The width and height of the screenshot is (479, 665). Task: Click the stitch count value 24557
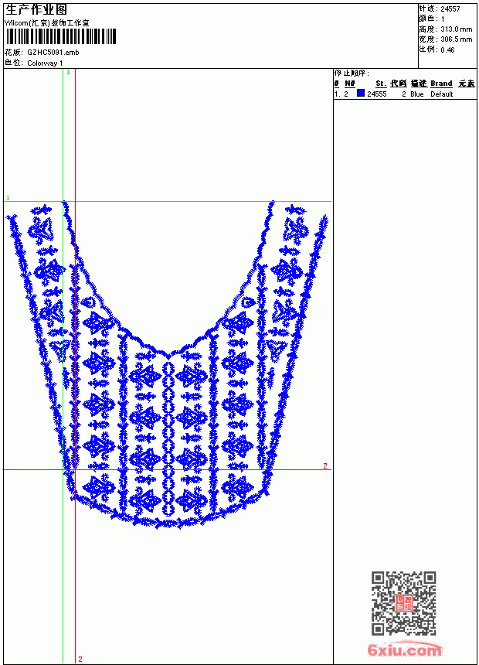(x=450, y=9)
